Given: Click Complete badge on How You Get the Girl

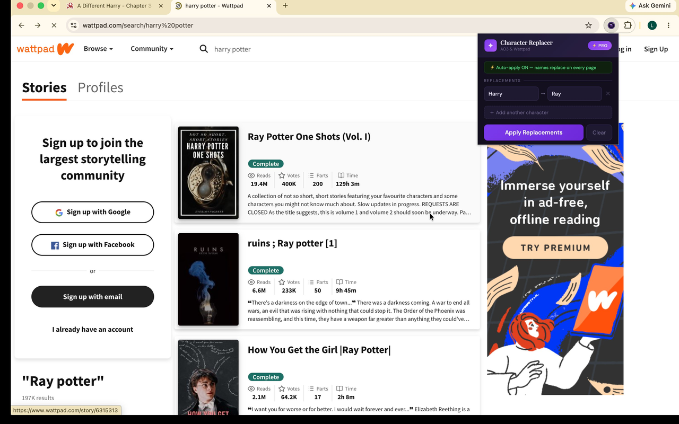Looking at the screenshot, I should point(266,377).
